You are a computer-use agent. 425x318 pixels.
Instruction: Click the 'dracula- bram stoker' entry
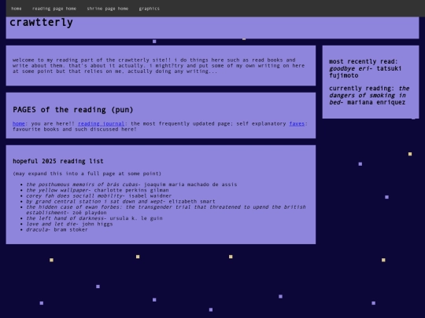[x=57, y=229]
